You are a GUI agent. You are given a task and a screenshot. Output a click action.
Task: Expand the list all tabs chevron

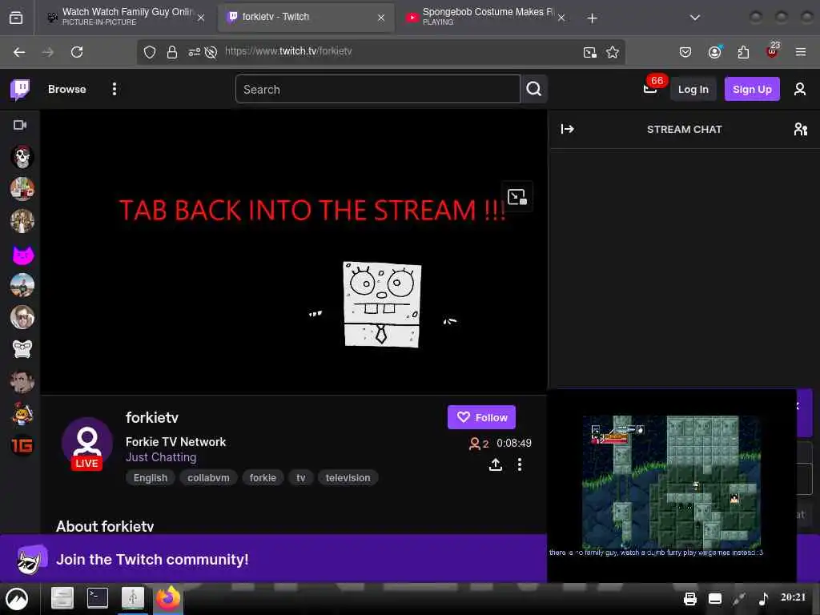[x=694, y=18]
